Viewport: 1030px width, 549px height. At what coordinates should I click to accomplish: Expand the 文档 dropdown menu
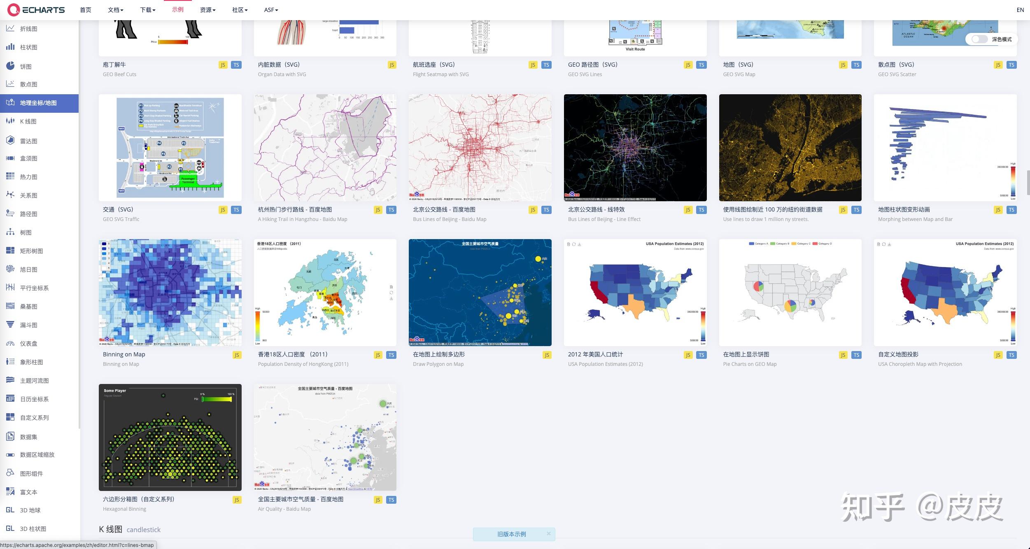pyautogui.click(x=115, y=9)
